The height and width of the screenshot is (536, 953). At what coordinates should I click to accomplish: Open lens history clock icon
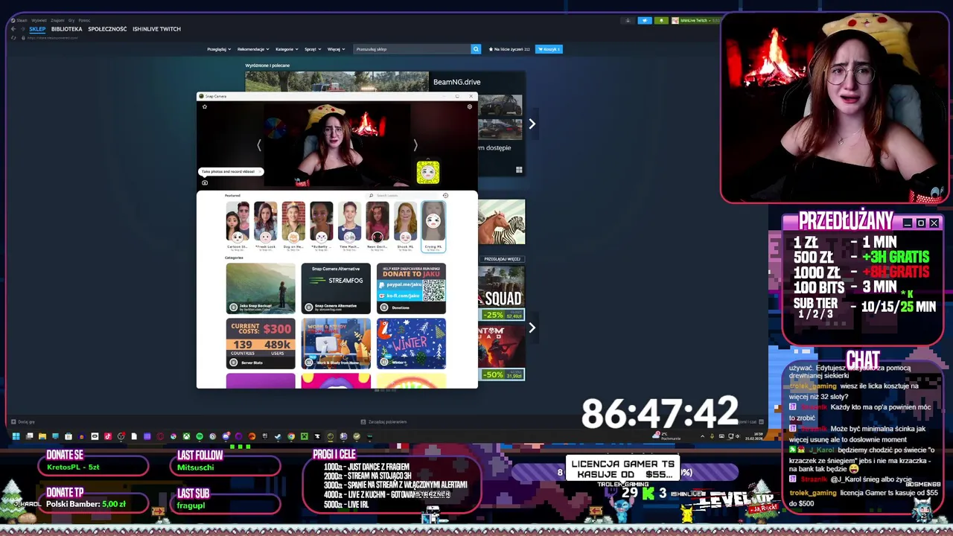click(445, 196)
